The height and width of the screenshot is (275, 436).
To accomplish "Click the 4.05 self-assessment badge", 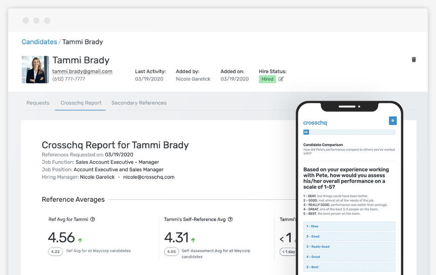I will click(x=171, y=251).
